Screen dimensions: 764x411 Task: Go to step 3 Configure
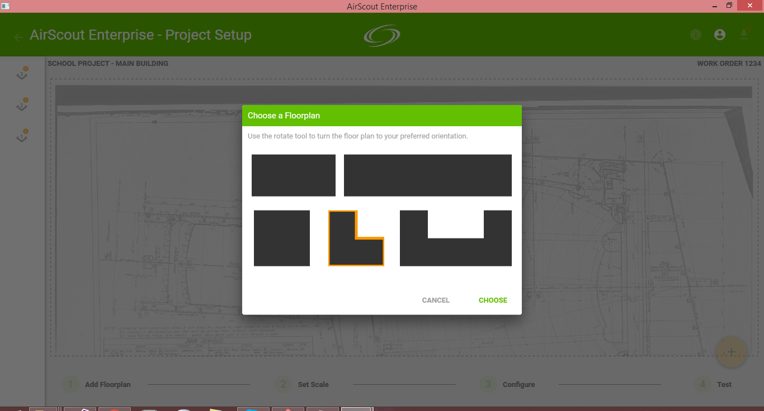[507, 384]
